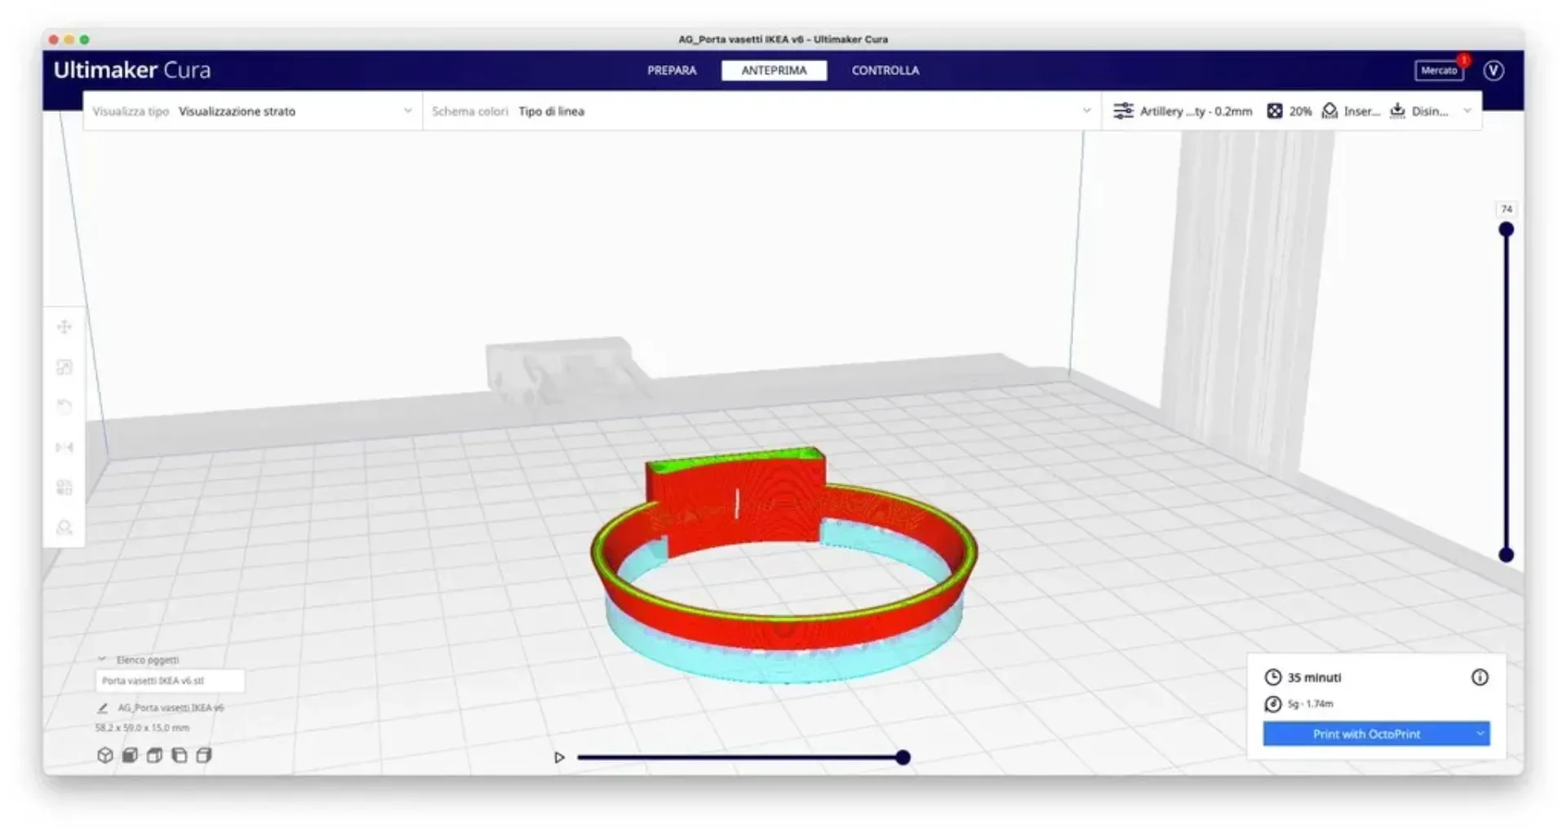Select the Rotate tool
1567x832 pixels.
[64, 407]
